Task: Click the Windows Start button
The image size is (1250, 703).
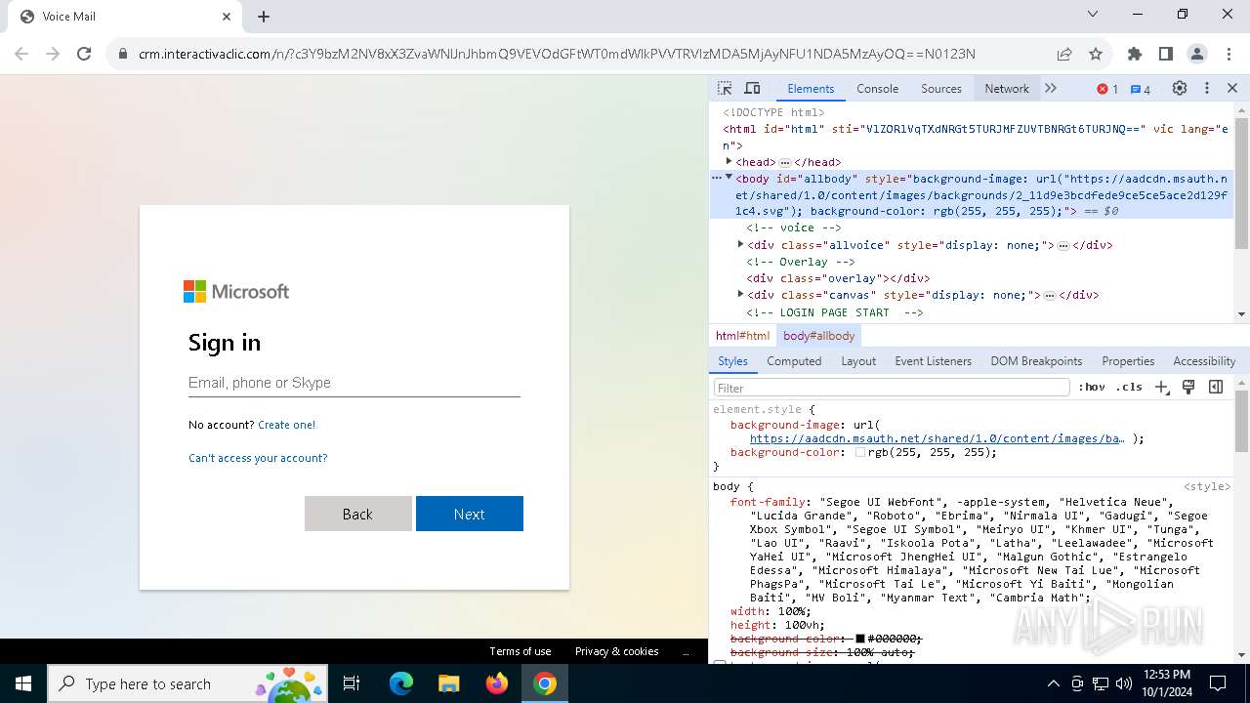Action: [23, 683]
